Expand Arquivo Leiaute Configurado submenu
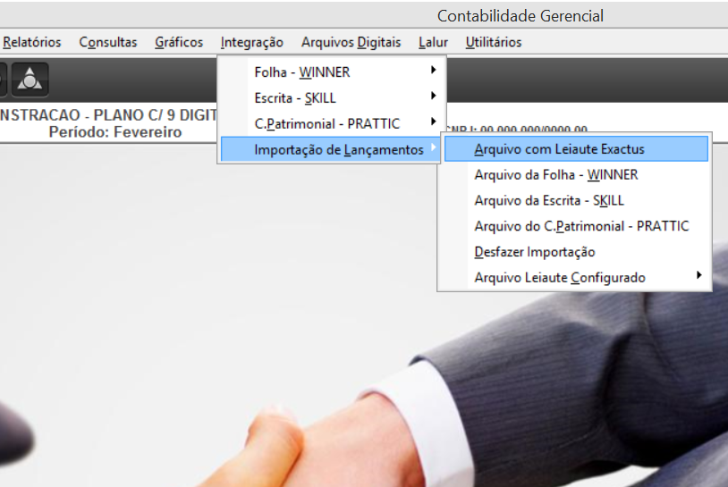728x487 pixels. coord(576,277)
